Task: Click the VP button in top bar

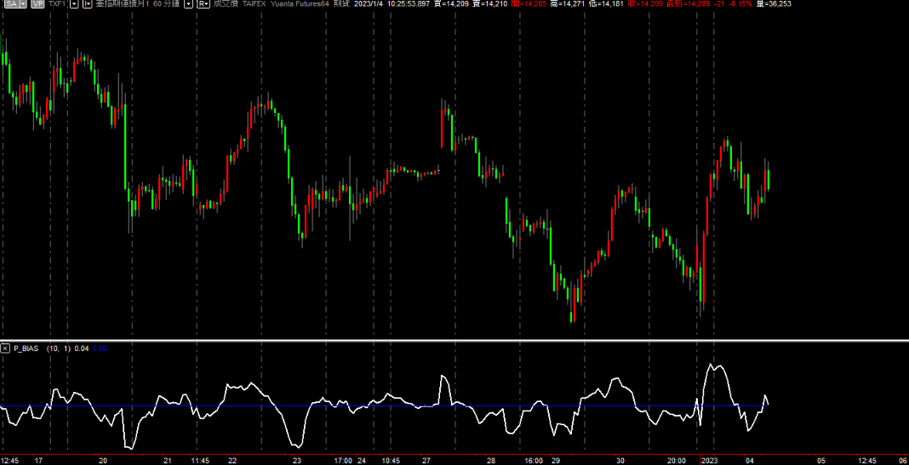Action: [37, 4]
